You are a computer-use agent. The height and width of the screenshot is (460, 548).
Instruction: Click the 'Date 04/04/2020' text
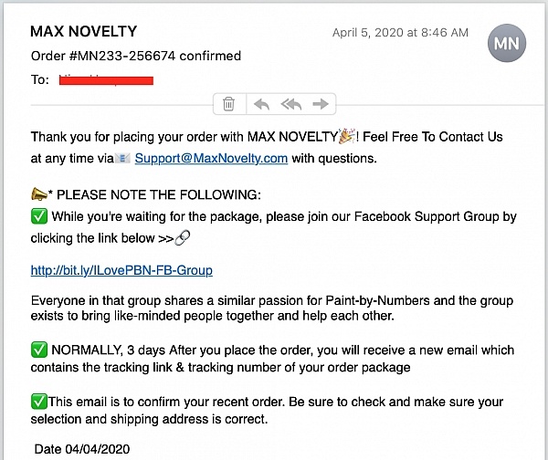pyautogui.click(x=82, y=449)
